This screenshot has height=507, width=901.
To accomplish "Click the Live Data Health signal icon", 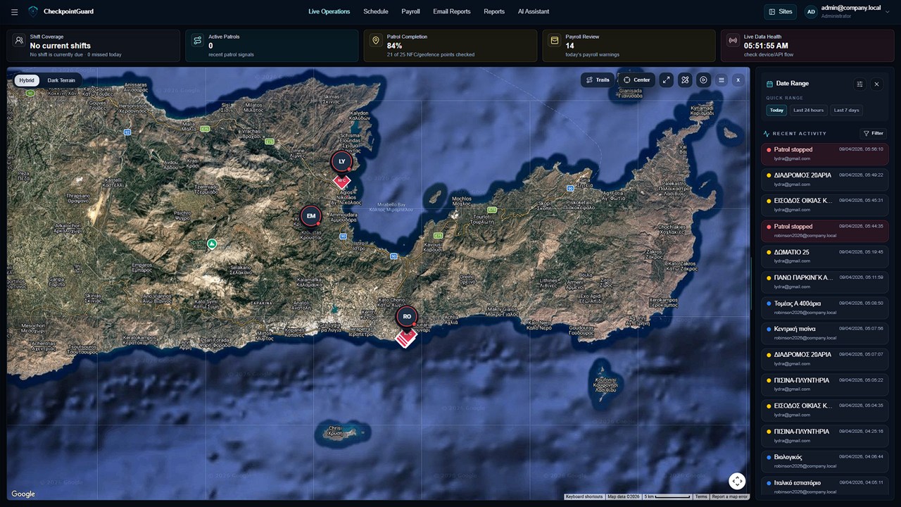I will point(733,41).
